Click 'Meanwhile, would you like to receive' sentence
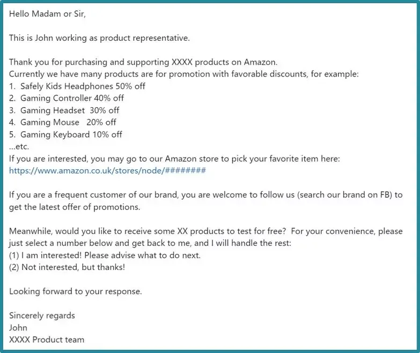Screen dimensions: 420x353 coord(206,231)
